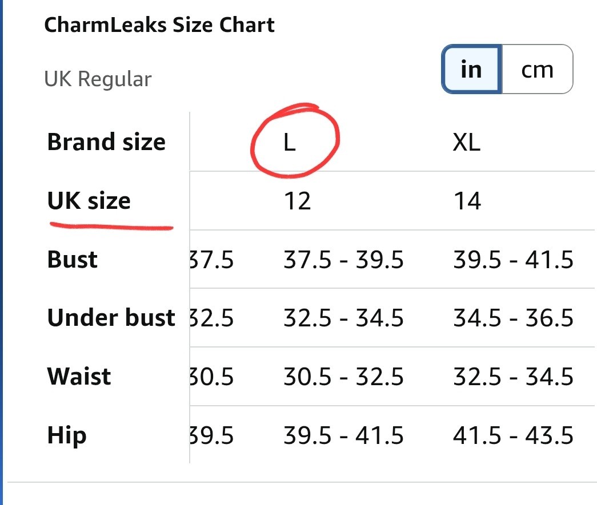Viewport: 597px width, 505px height.
Task: Select Bust measurement for size XL
Action: (513, 260)
